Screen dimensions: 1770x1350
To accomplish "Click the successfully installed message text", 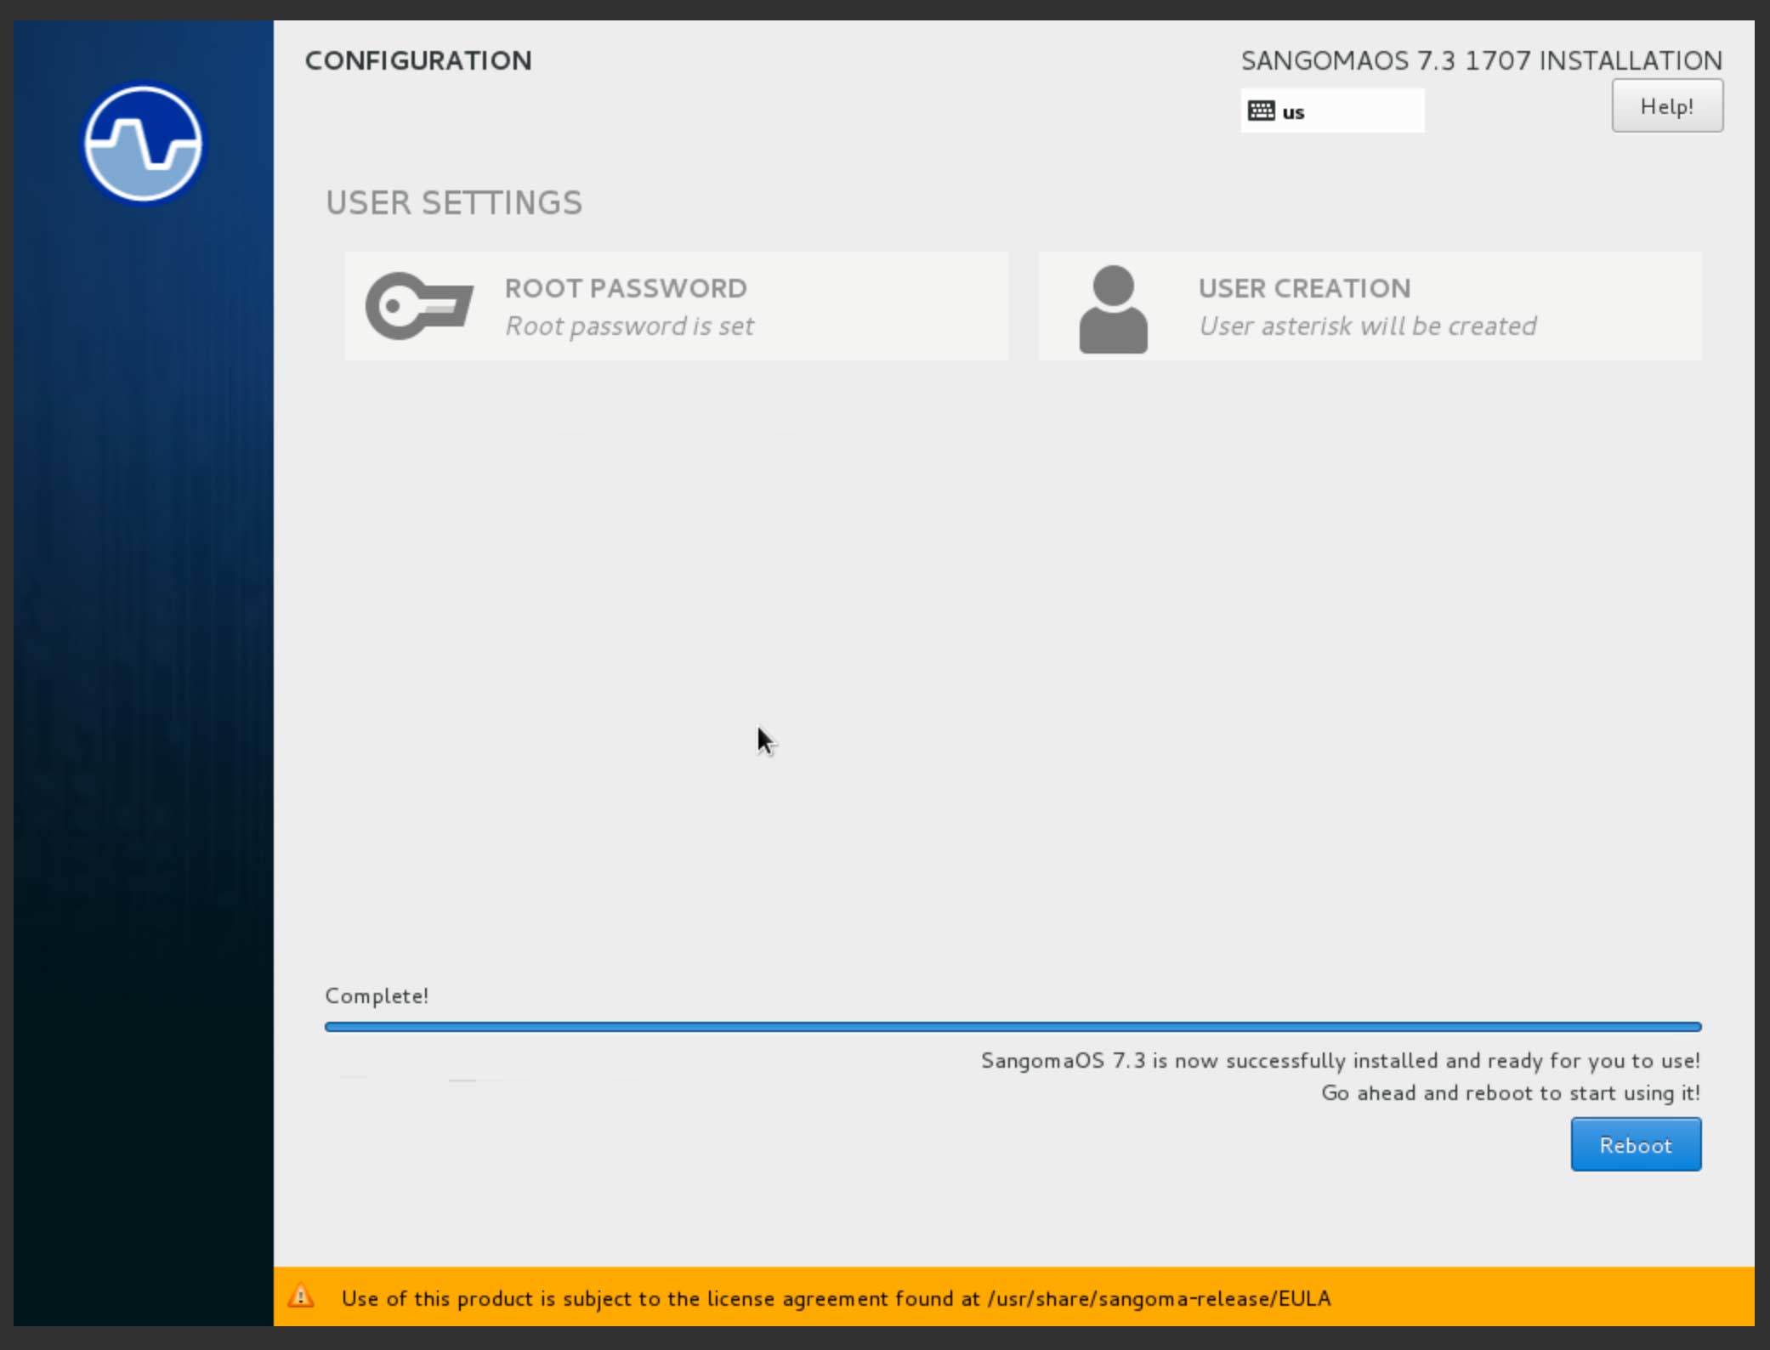I will 1340,1060.
